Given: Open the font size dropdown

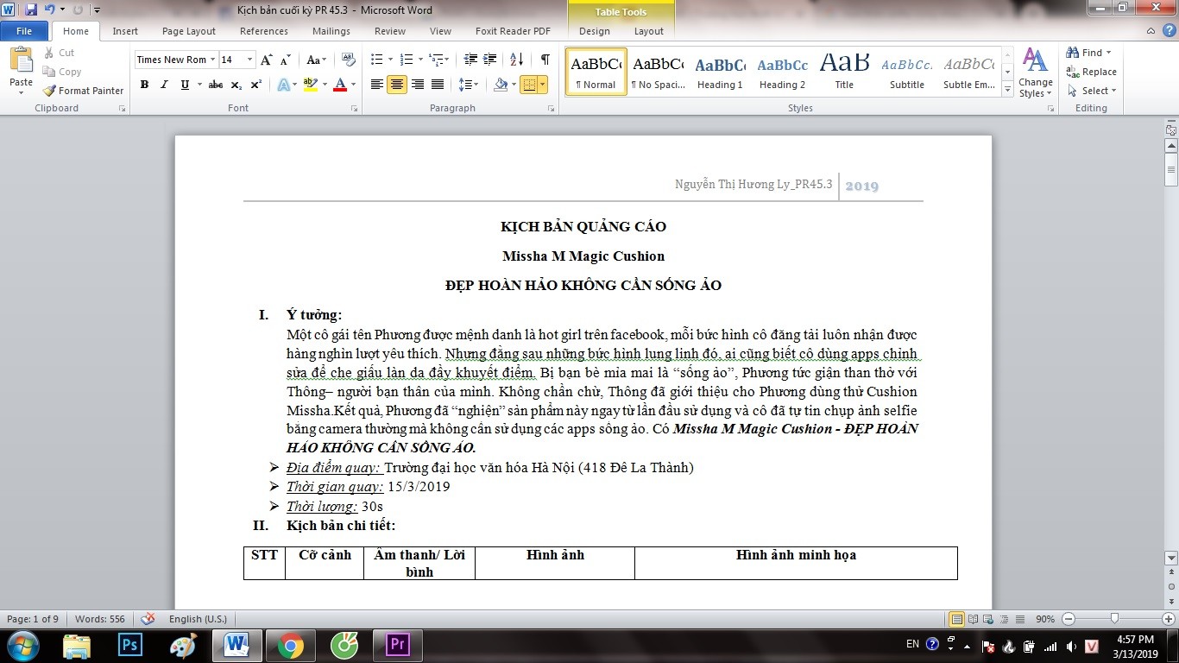Looking at the screenshot, I should coord(250,60).
